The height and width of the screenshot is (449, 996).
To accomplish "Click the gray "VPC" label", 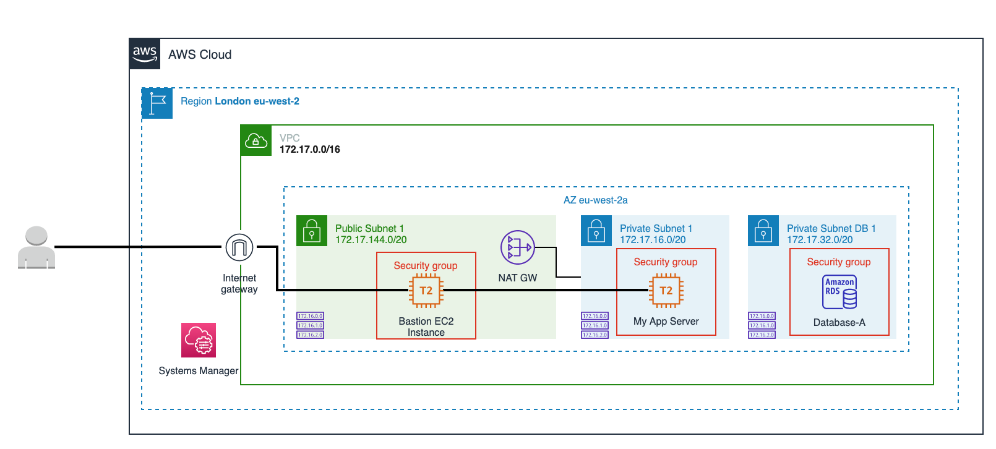I will [290, 138].
